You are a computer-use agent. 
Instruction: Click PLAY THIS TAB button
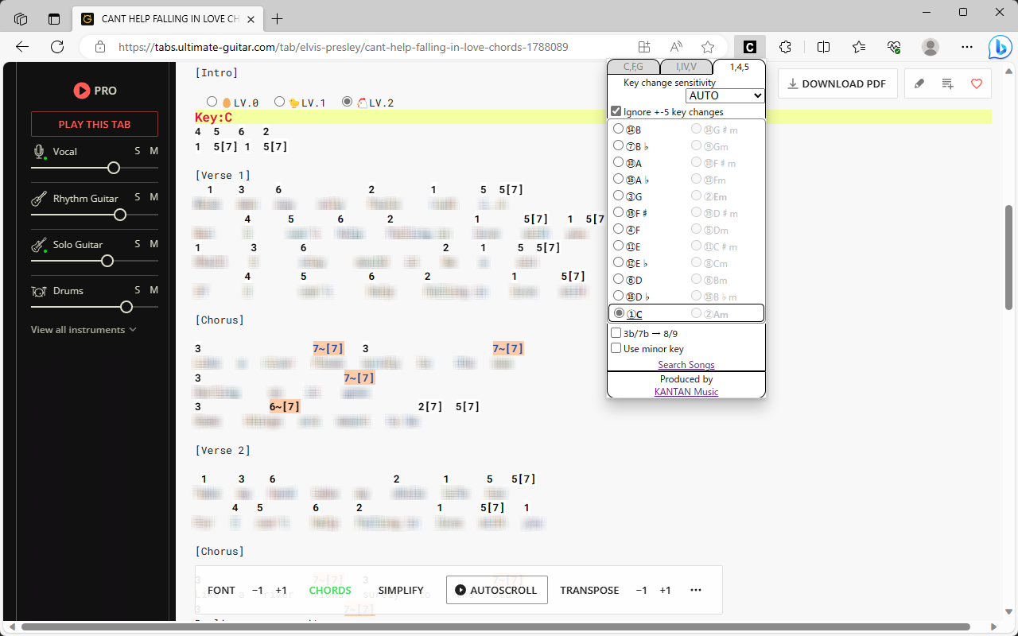(x=95, y=124)
